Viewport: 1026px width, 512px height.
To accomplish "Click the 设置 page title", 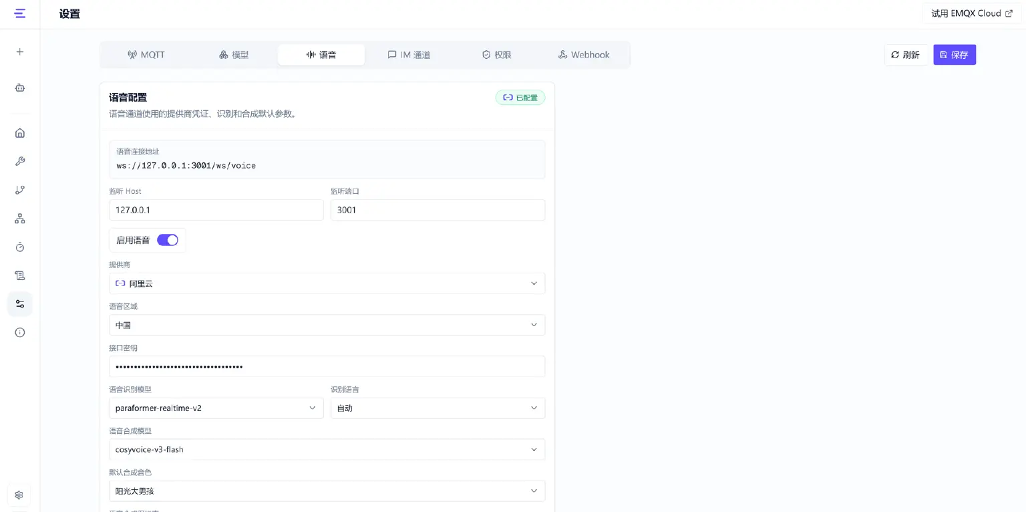I will click(69, 13).
